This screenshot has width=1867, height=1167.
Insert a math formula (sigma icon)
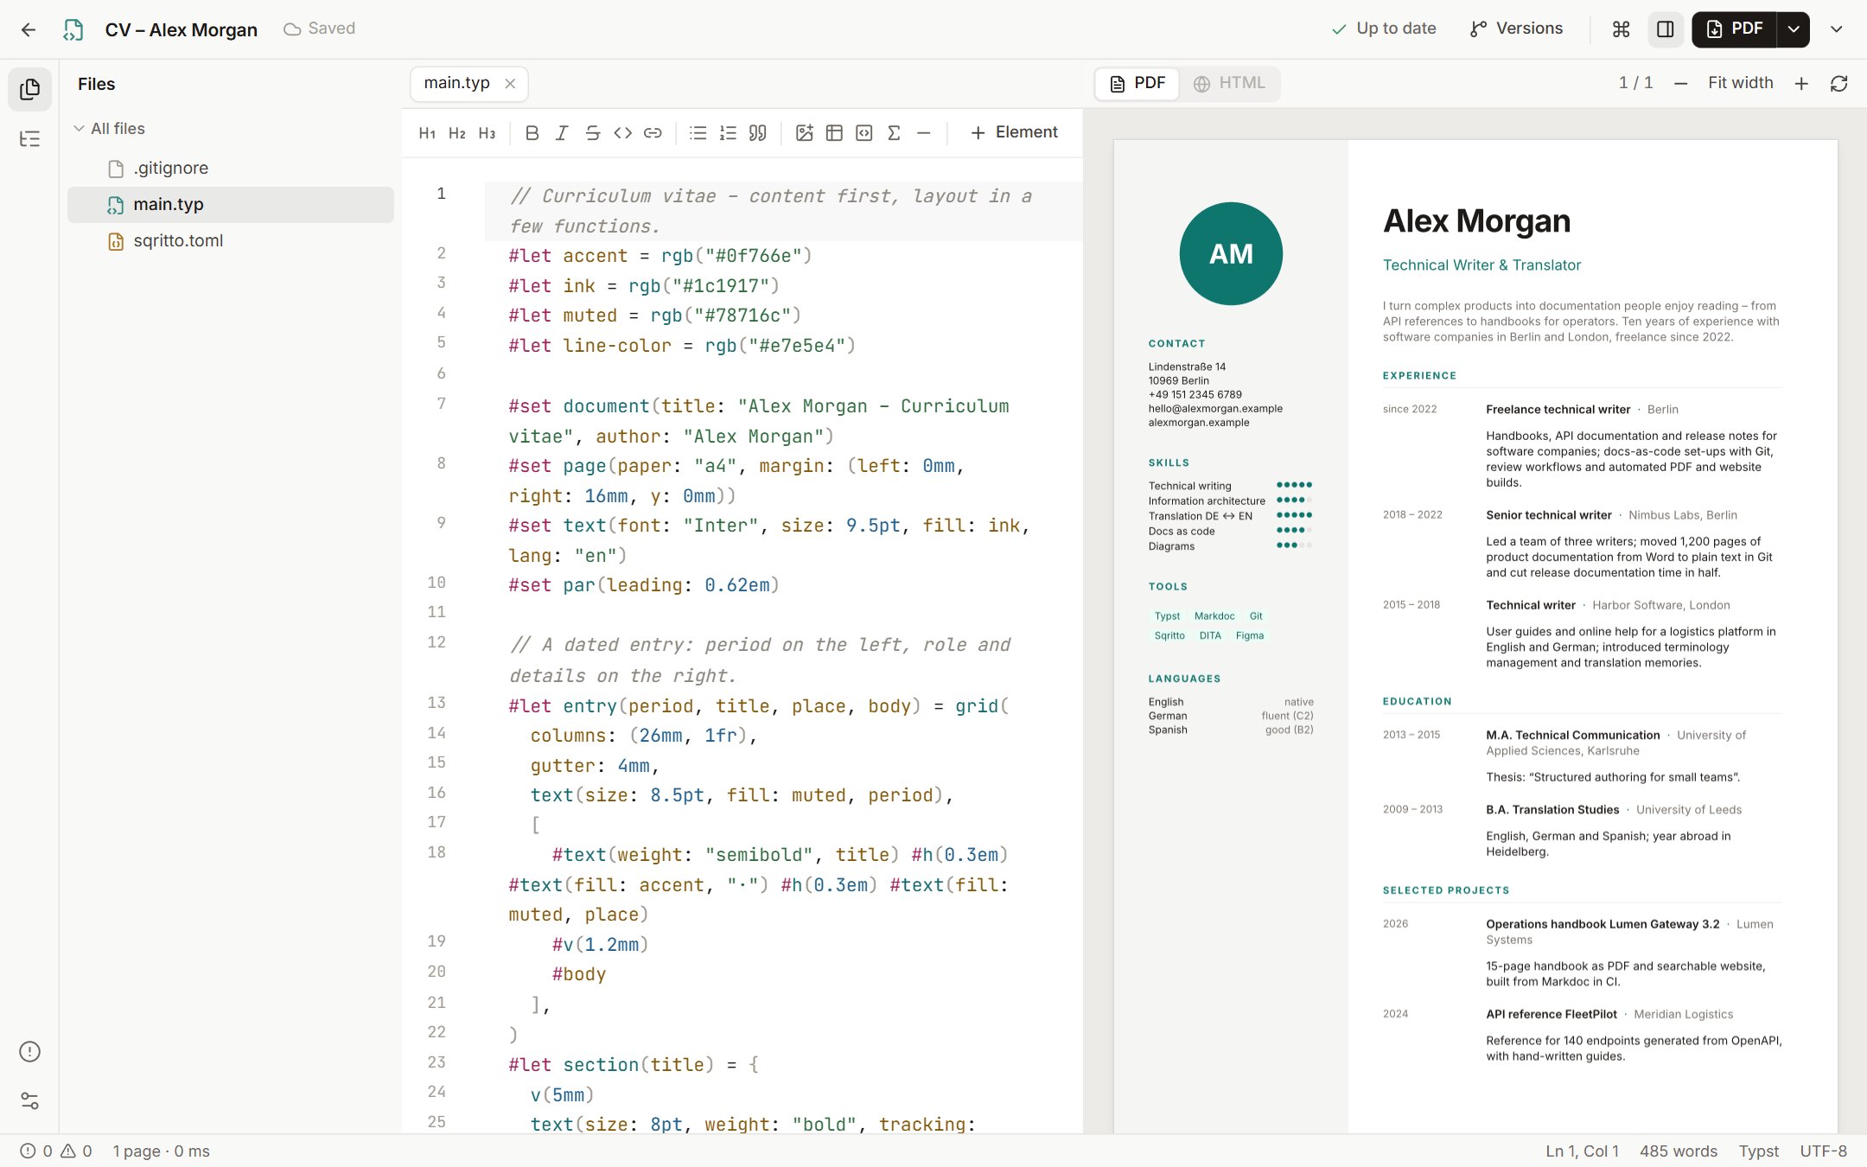(x=894, y=132)
